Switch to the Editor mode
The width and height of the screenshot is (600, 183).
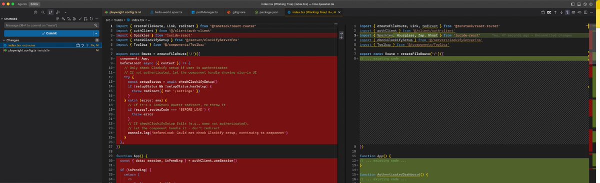34,3
